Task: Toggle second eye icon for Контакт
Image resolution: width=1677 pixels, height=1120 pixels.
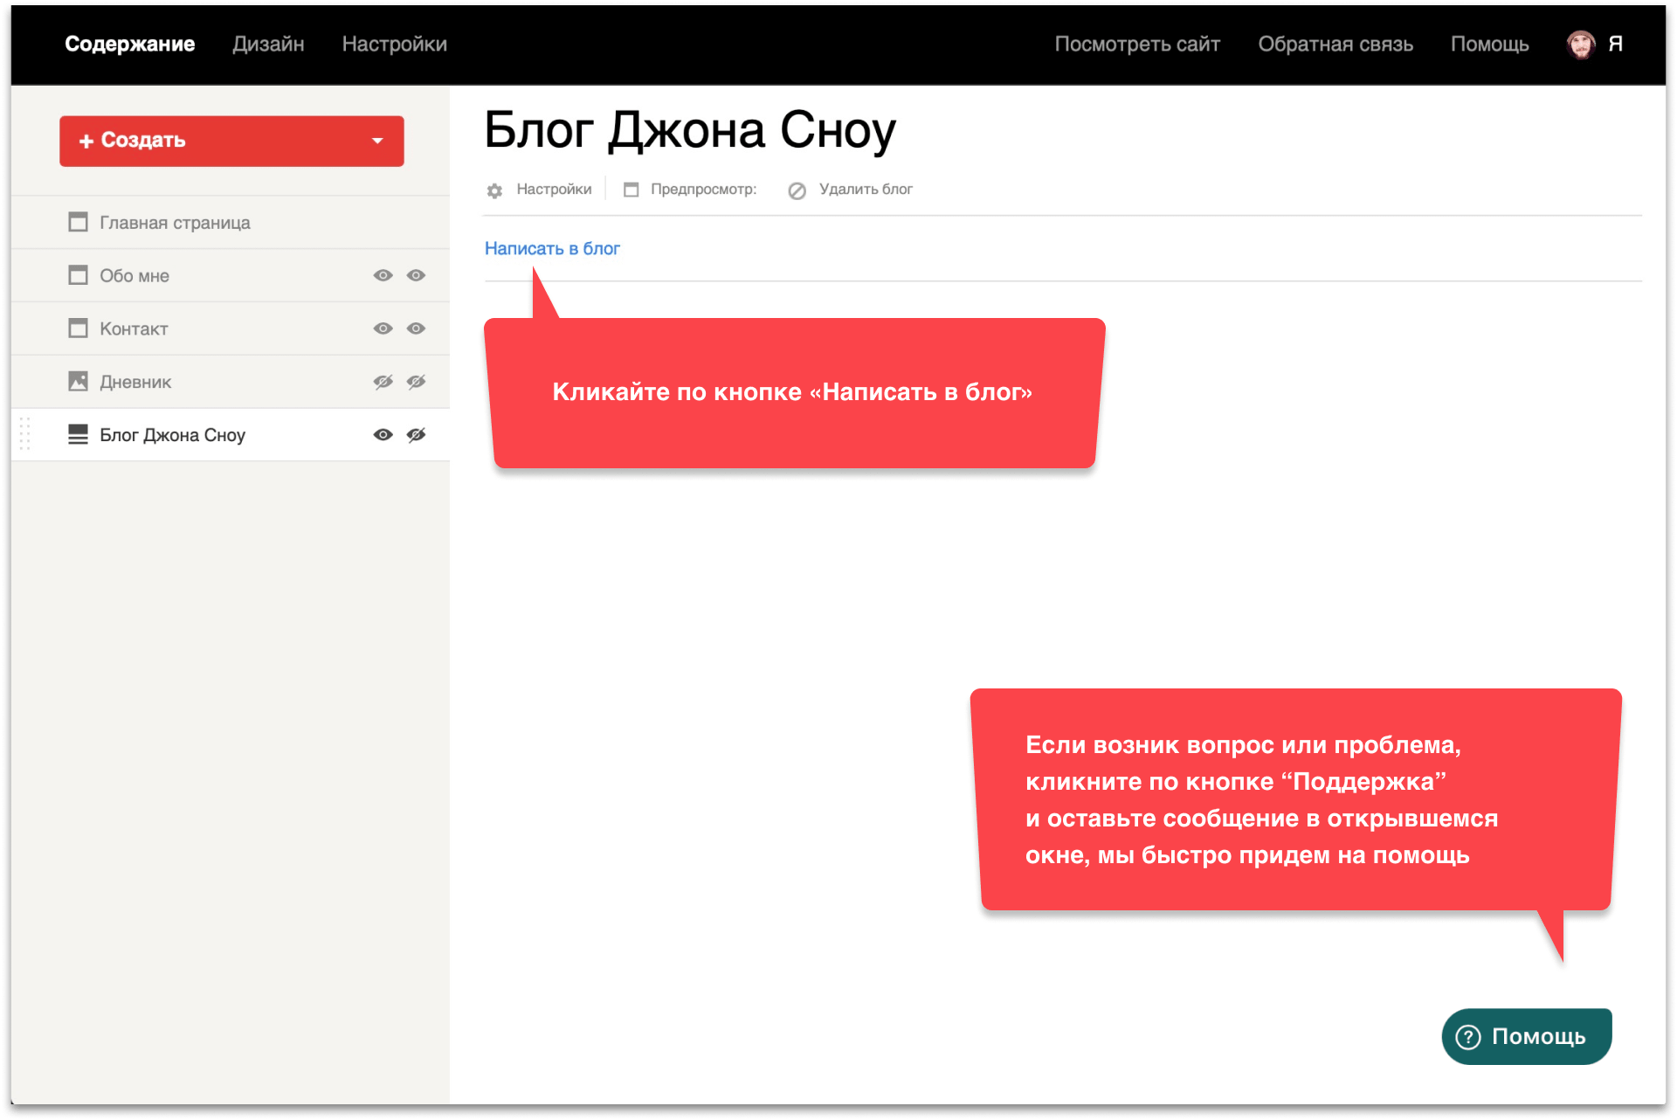Action: (x=416, y=328)
